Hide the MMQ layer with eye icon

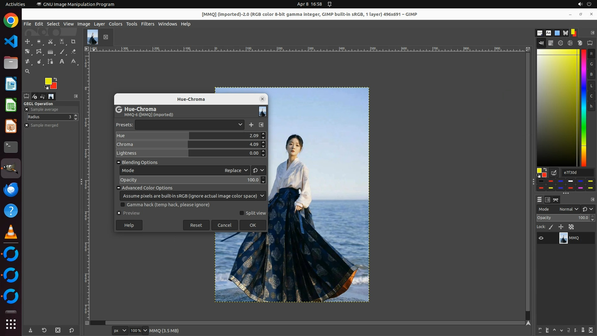[x=541, y=238]
